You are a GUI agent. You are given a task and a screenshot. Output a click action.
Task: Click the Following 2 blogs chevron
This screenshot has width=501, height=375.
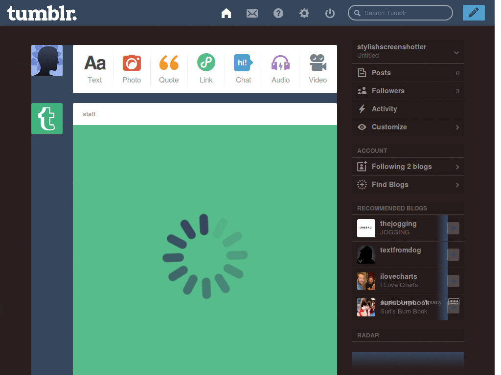457,167
